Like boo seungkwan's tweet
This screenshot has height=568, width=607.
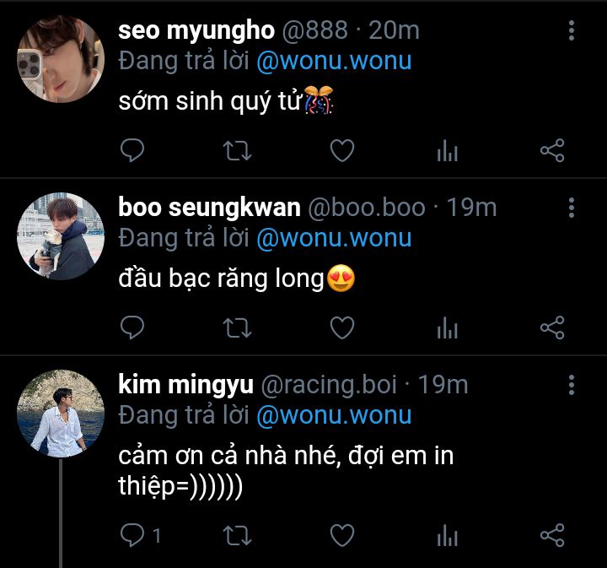[341, 327]
